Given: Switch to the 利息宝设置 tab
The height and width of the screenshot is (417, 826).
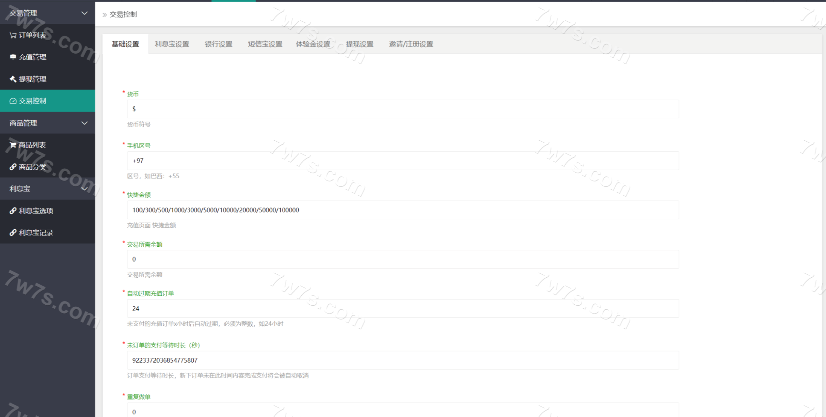Looking at the screenshot, I should pos(172,44).
